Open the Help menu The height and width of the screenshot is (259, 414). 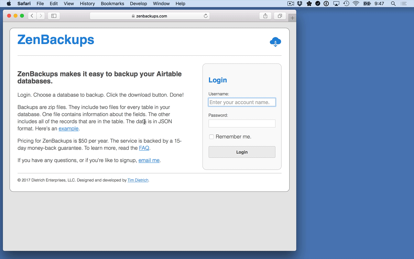(180, 4)
